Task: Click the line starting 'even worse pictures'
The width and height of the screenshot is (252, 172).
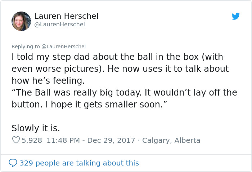Action: pos(120,69)
